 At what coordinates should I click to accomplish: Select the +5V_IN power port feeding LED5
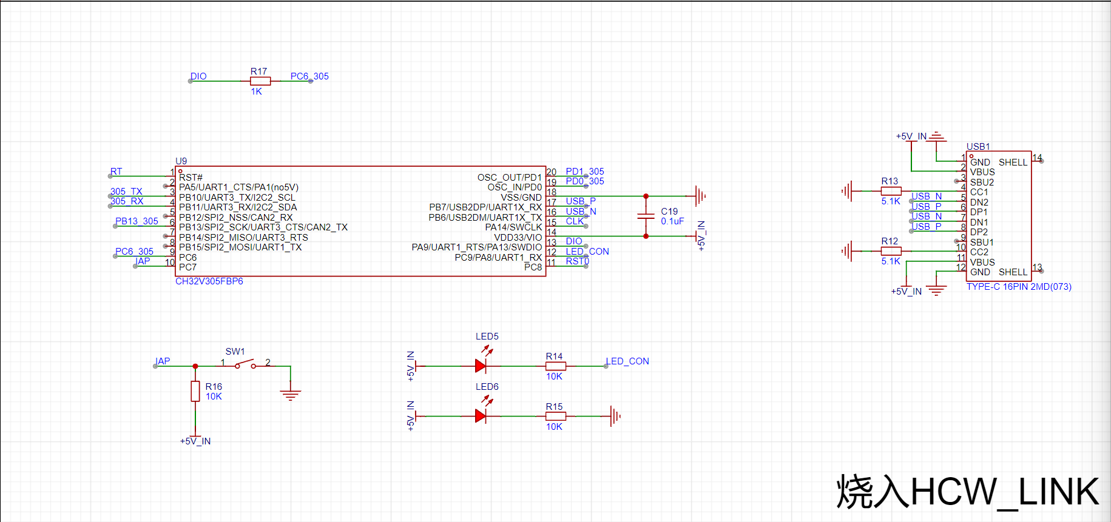point(411,366)
